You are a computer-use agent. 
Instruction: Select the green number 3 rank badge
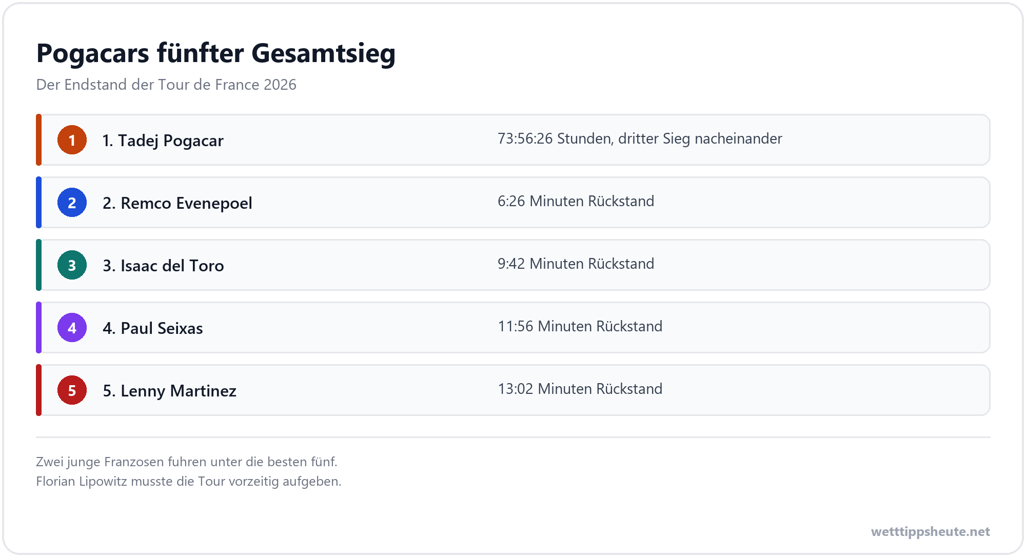(x=72, y=265)
